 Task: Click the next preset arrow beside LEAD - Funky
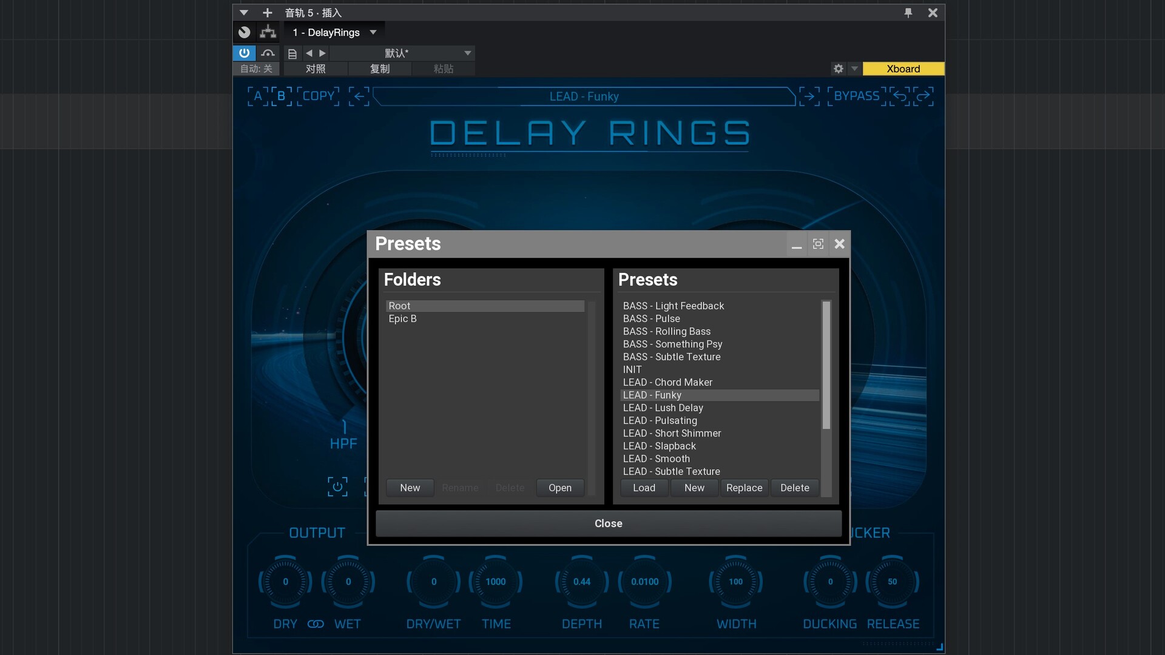(x=809, y=96)
